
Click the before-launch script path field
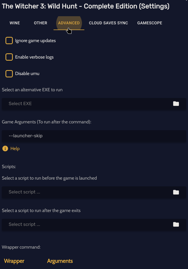86,192
